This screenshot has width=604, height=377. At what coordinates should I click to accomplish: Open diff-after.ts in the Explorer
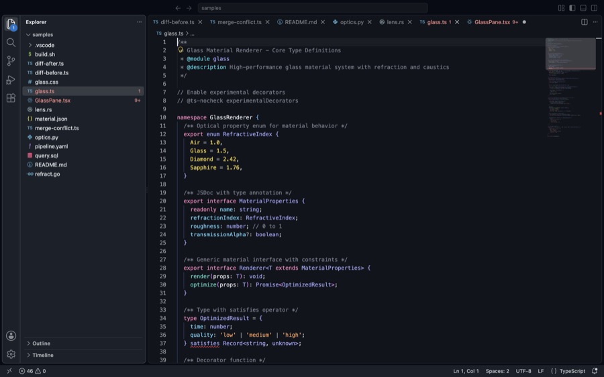[x=84, y=64]
